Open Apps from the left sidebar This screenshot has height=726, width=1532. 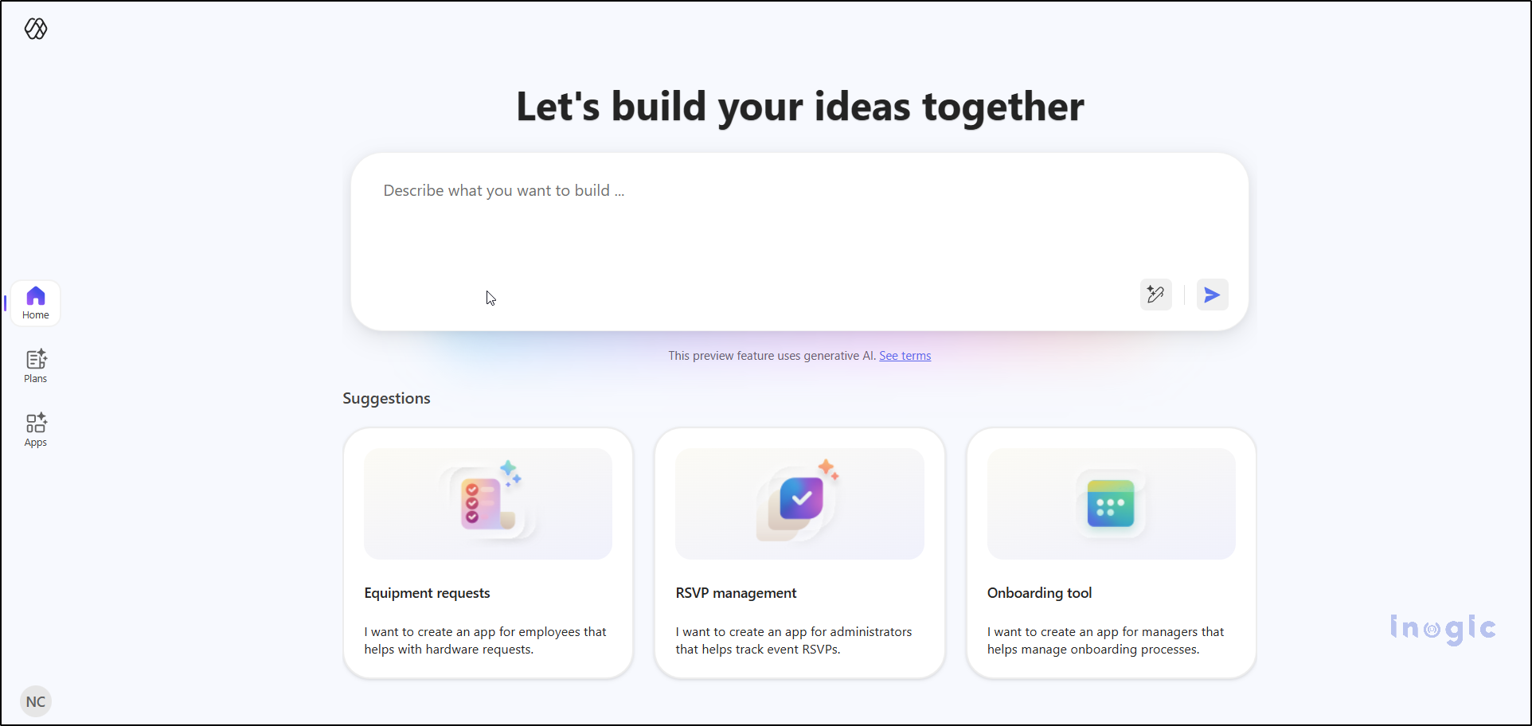click(x=35, y=429)
